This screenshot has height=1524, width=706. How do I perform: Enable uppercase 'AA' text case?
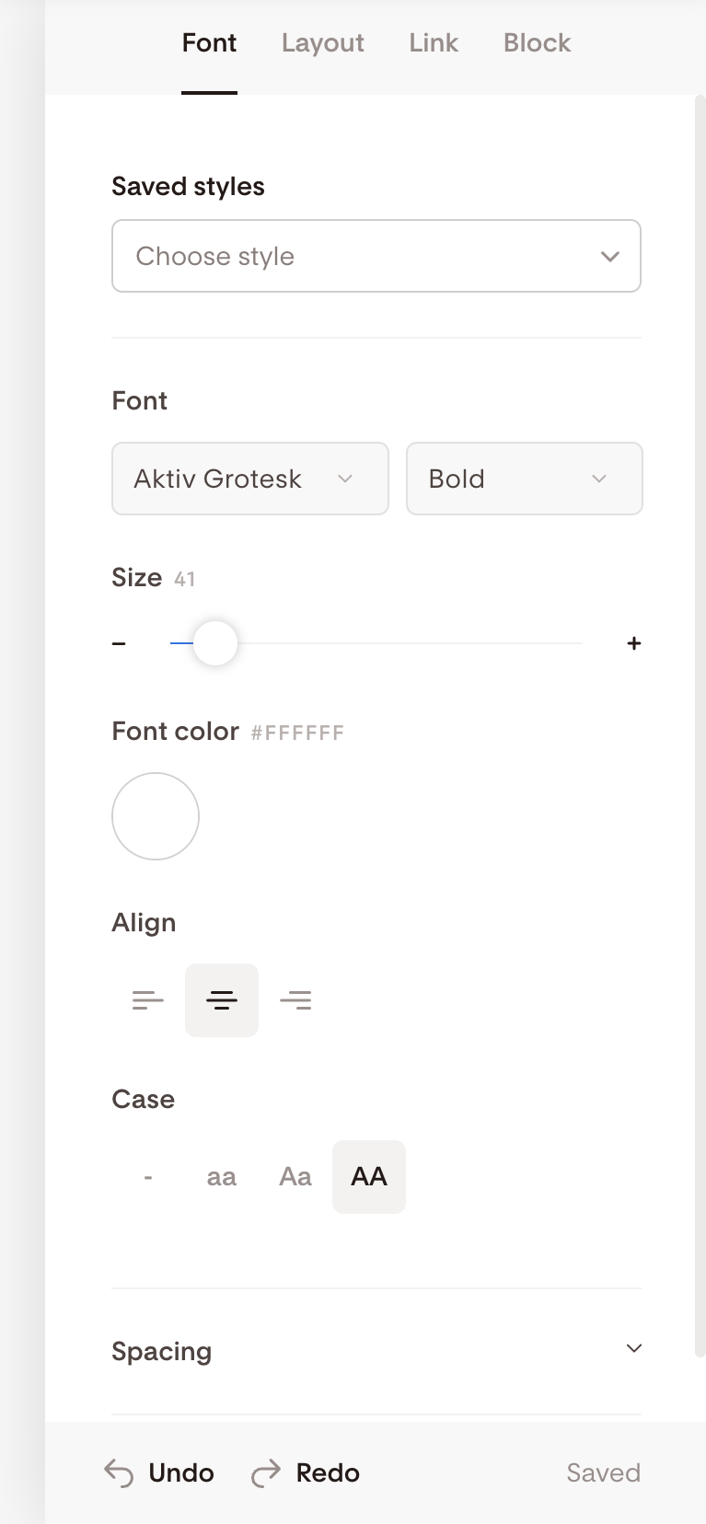click(368, 1176)
